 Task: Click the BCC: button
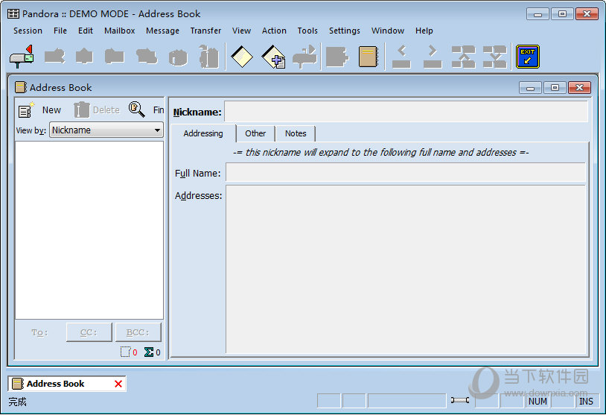pyautogui.click(x=138, y=332)
